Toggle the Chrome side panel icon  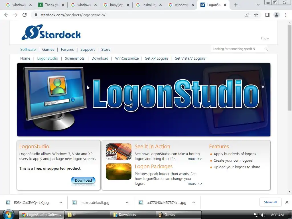coord(267,15)
